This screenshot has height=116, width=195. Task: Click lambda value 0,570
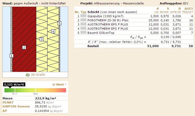(165, 16)
